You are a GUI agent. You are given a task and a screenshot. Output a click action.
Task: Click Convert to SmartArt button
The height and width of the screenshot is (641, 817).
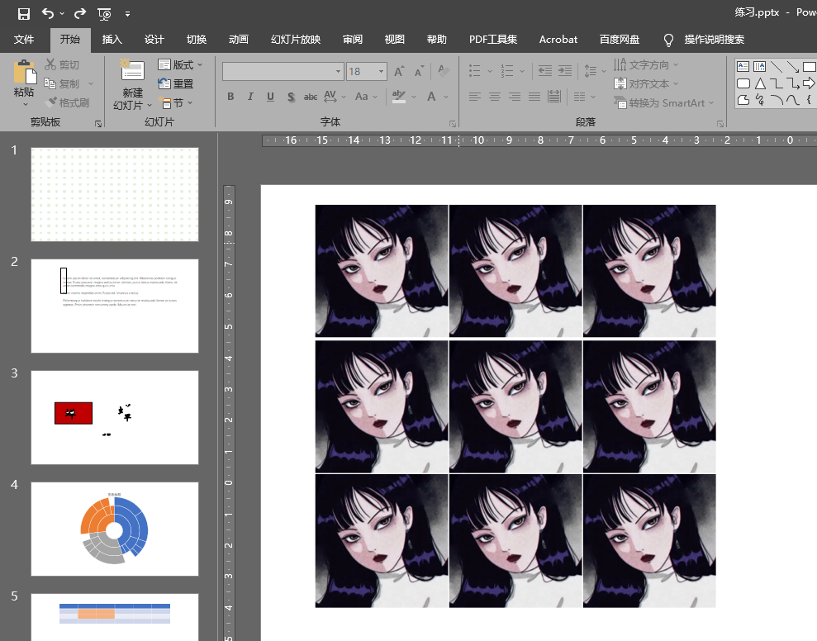pos(664,103)
